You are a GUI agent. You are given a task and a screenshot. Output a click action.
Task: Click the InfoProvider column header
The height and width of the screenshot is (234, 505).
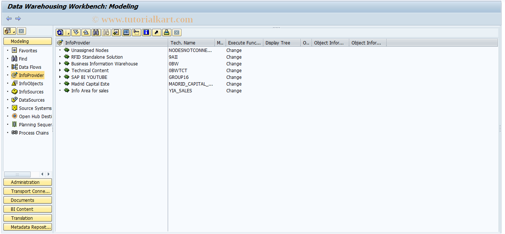tap(112, 43)
